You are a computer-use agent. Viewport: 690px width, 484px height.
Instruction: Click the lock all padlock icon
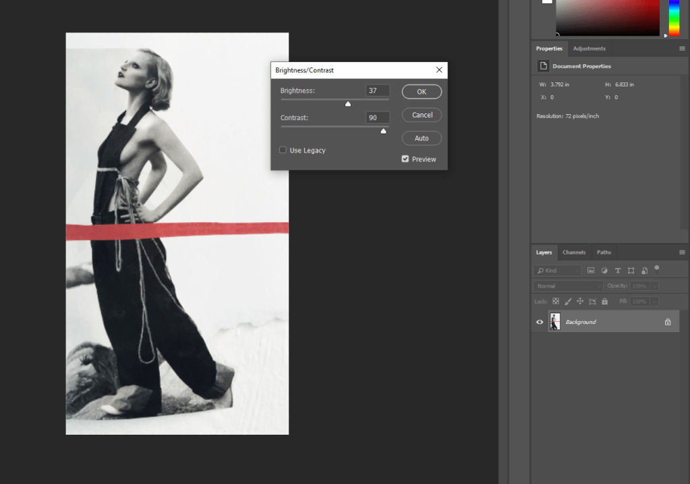(x=604, y=301)
